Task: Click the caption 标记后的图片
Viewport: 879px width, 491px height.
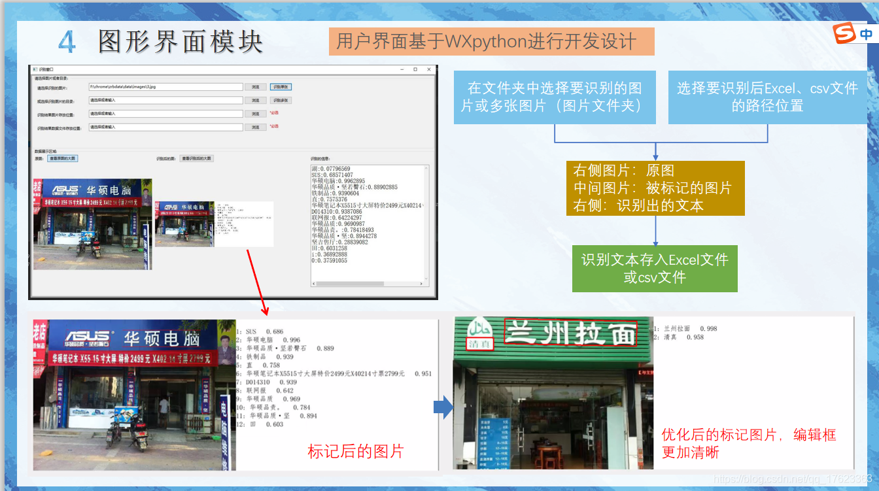Action: [356, 451]
